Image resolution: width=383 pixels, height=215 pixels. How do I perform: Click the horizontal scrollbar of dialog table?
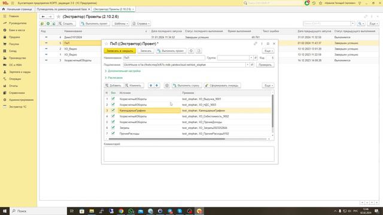pyautogui.click(x=167, y=139)
